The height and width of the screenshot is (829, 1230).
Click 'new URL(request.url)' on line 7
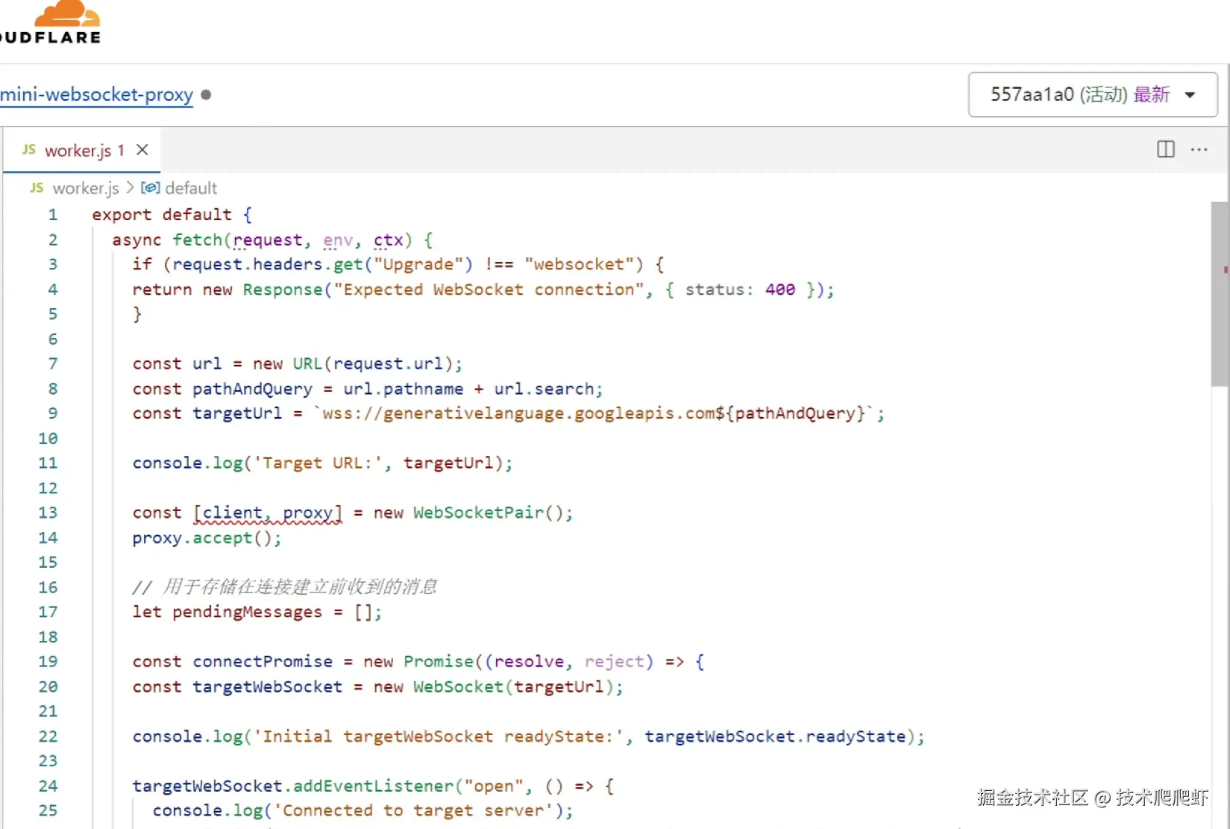coord(353,363)
